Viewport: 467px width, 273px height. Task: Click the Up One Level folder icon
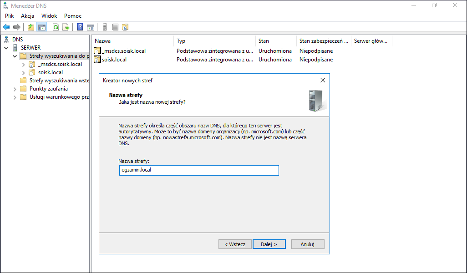point(31,27)
